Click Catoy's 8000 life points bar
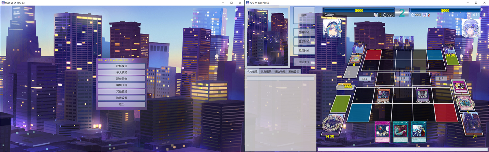Viewport: 489px width, 152px height. tap(359, 10)
